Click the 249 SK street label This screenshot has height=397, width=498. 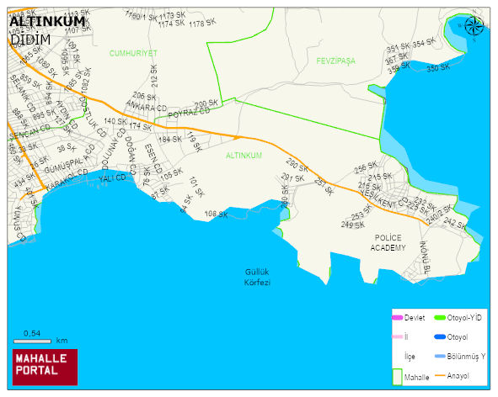[353, 225]
